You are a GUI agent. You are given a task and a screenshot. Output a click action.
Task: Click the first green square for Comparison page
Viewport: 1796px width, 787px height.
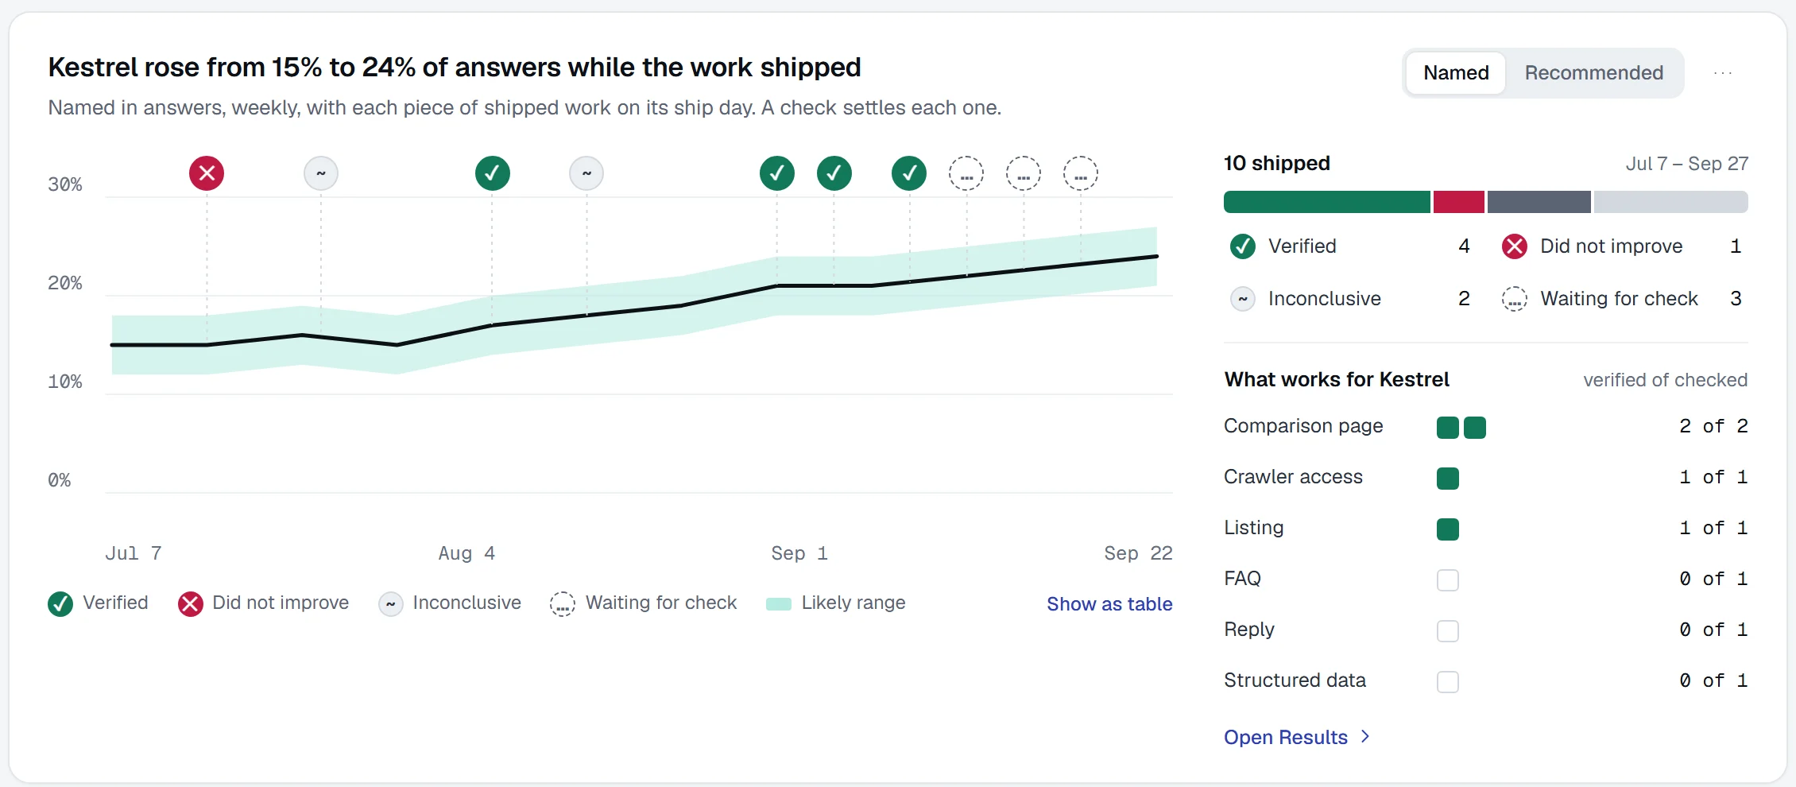coord(1448,428)
